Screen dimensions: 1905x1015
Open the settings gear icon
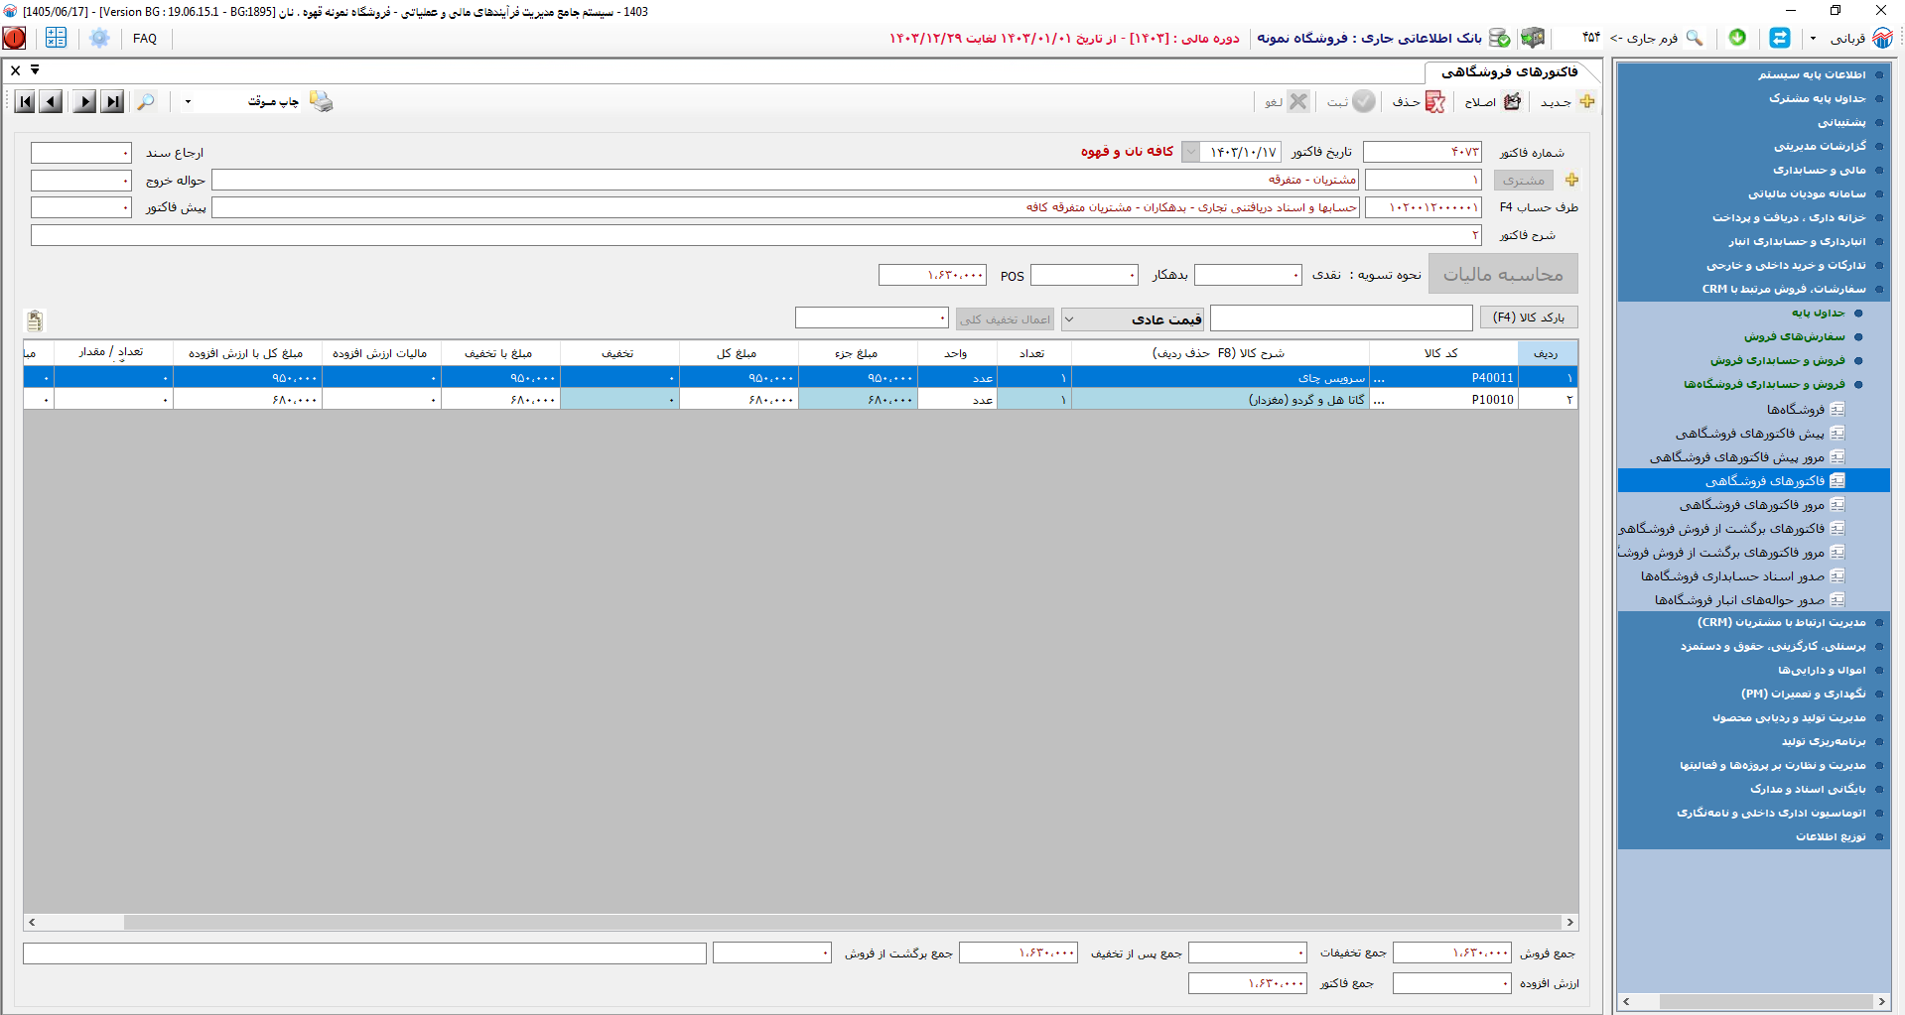99,38
